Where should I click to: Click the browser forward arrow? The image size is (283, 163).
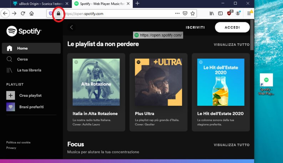pos(14,13)
